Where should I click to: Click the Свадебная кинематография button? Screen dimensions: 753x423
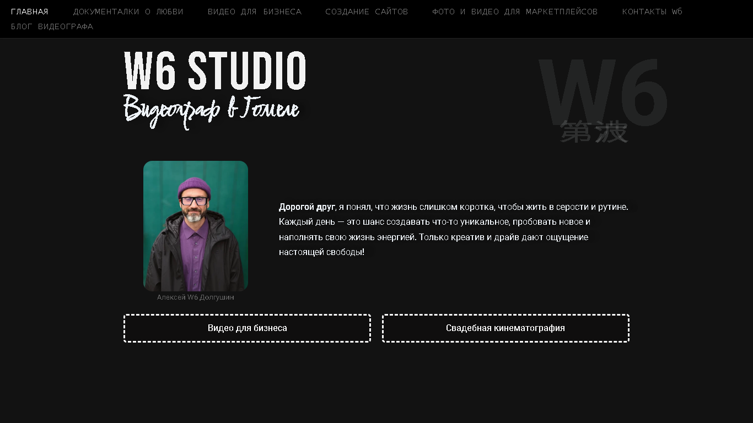click(505, 328)
